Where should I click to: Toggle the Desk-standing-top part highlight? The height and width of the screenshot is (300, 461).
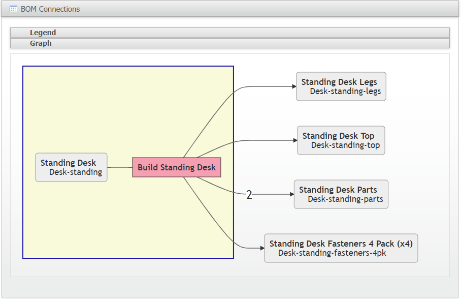pos(341,145)
